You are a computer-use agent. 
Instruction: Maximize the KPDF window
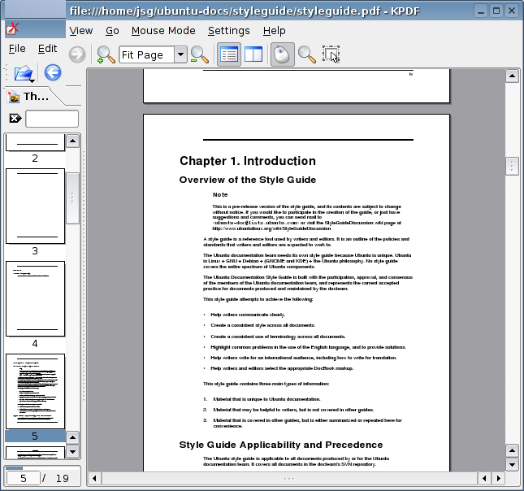pos(496,11)
